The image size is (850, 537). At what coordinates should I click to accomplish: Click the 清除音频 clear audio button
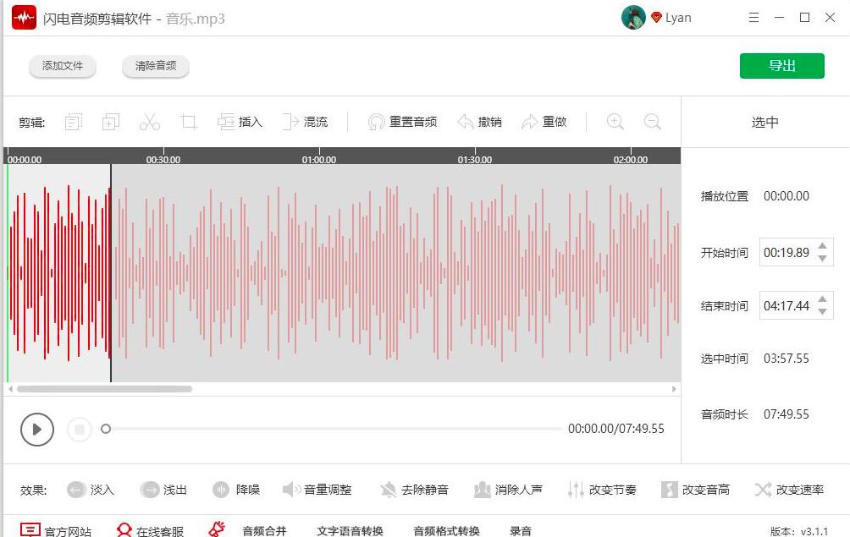[156, 66]
